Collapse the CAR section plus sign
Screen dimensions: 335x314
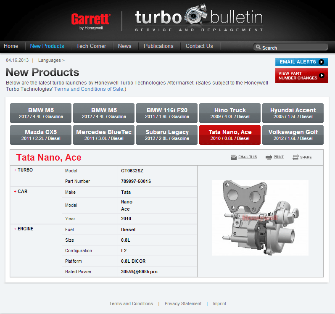15,191
